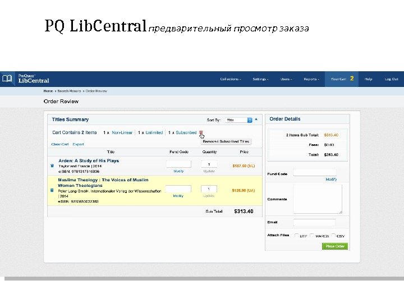The image size is (404, 303).
Task: Open the Users menu
Action: click(x=286, y=79)
